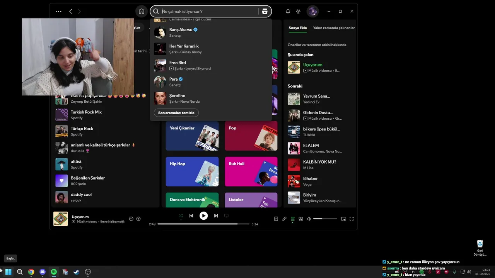The image size is (495, 278).
Task: Open Hip Hop browse card
Action: point(192,171)
